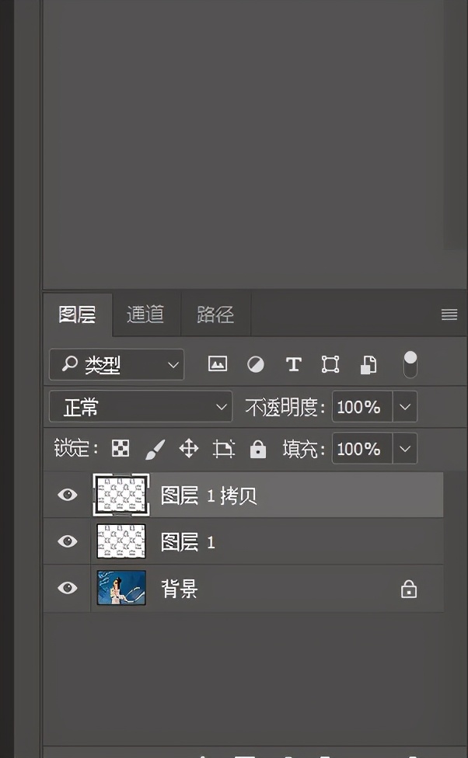Image resolution: width=468 pixels, height=758 pixels.
Task: Select the 背景 layer thumbnail
Action: (121, 588)
